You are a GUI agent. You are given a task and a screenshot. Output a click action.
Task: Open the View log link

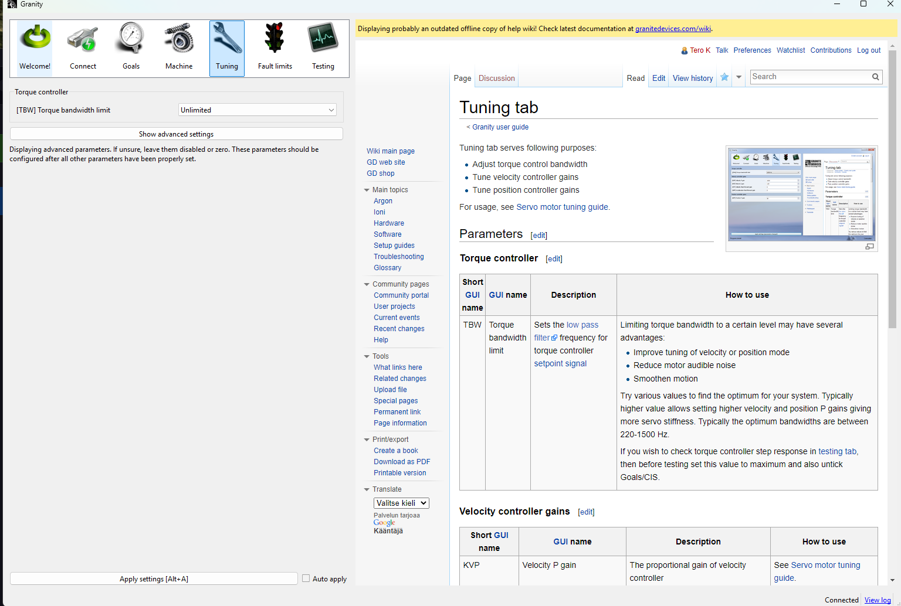point(878,600)
